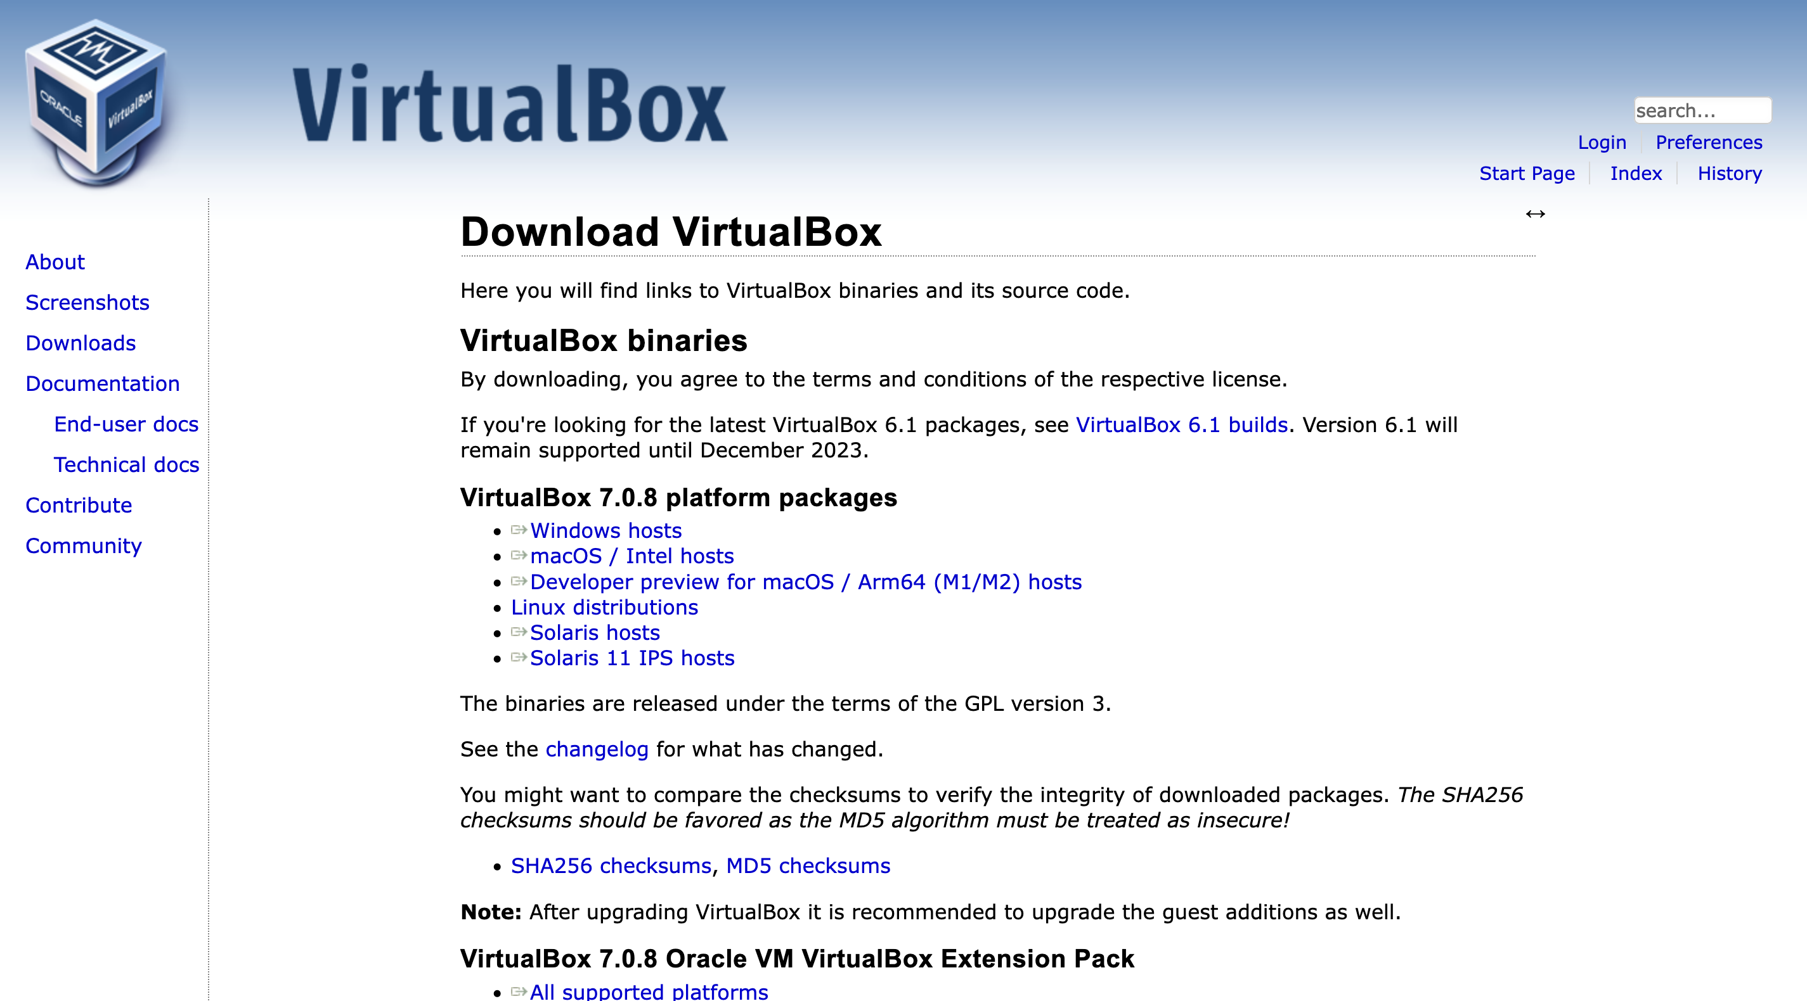Open the Downloads page
1807x1001 pixels.
(x=80, y=343)
